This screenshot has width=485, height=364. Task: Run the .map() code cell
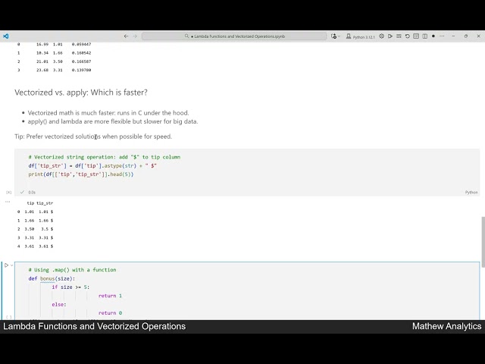click(x=6, y=265)
